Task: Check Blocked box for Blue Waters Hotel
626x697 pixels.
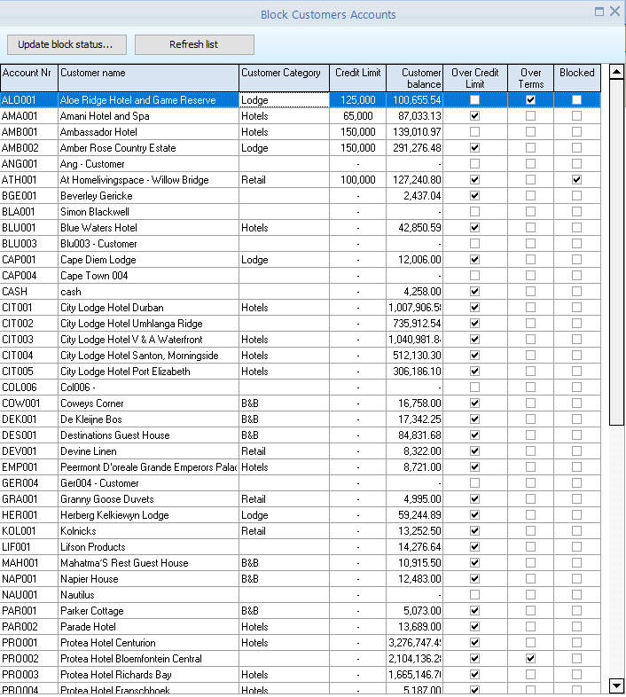Action: coord(576,228)
